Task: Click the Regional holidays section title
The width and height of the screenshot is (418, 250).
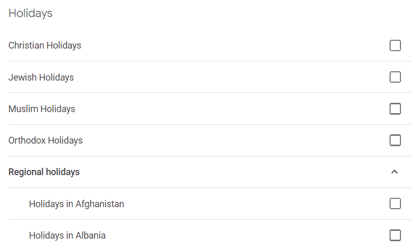Action: (x=44, y=172)
